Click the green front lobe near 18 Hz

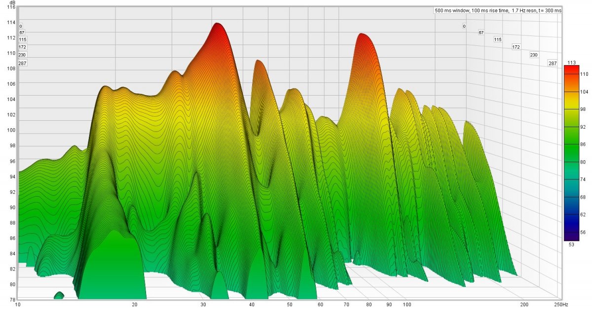click(x=114, y=261)
